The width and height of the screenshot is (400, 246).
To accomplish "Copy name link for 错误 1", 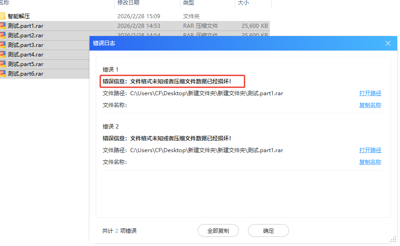I will point(370,105).
